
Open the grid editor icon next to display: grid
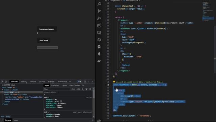pos(61,101)
